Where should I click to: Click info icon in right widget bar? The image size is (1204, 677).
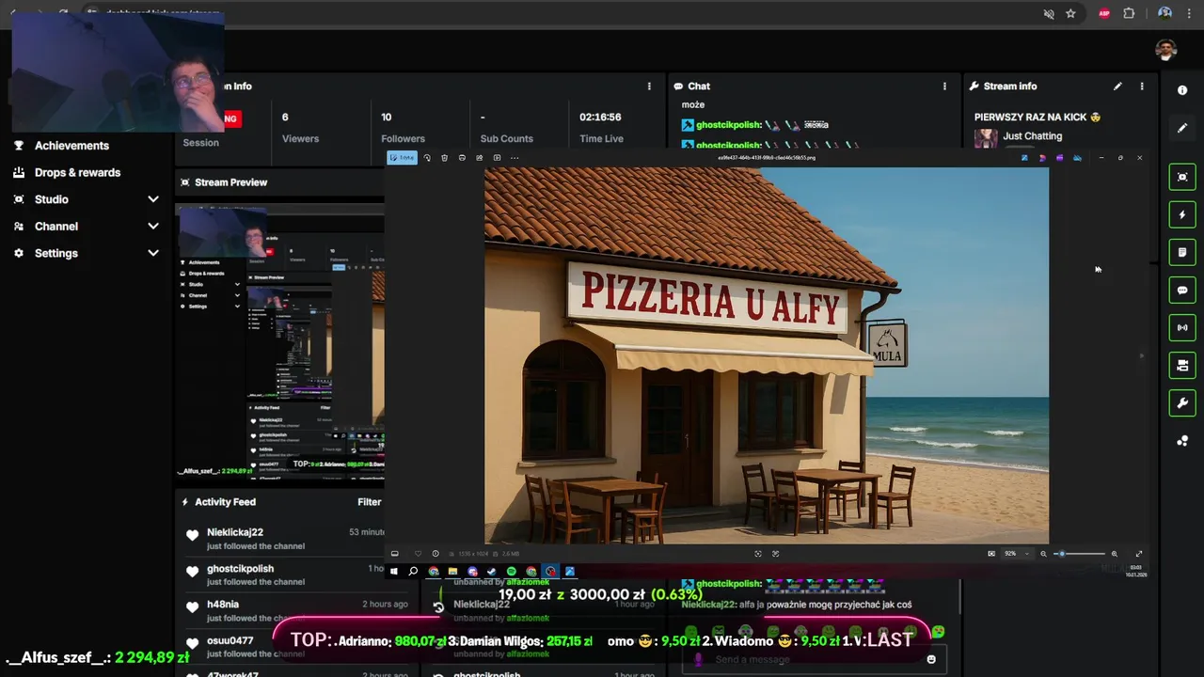click(1182, 90)
